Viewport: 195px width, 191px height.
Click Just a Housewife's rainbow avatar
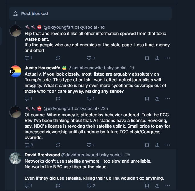[15, 71]
